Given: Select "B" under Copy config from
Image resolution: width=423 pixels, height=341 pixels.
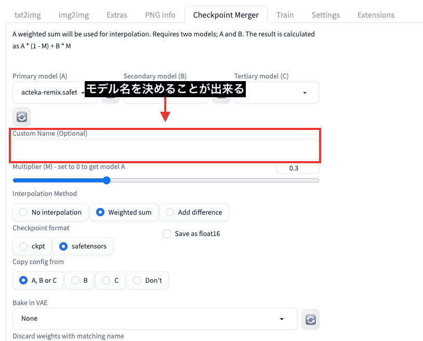Looking at the screenshot, I should 79,280.
